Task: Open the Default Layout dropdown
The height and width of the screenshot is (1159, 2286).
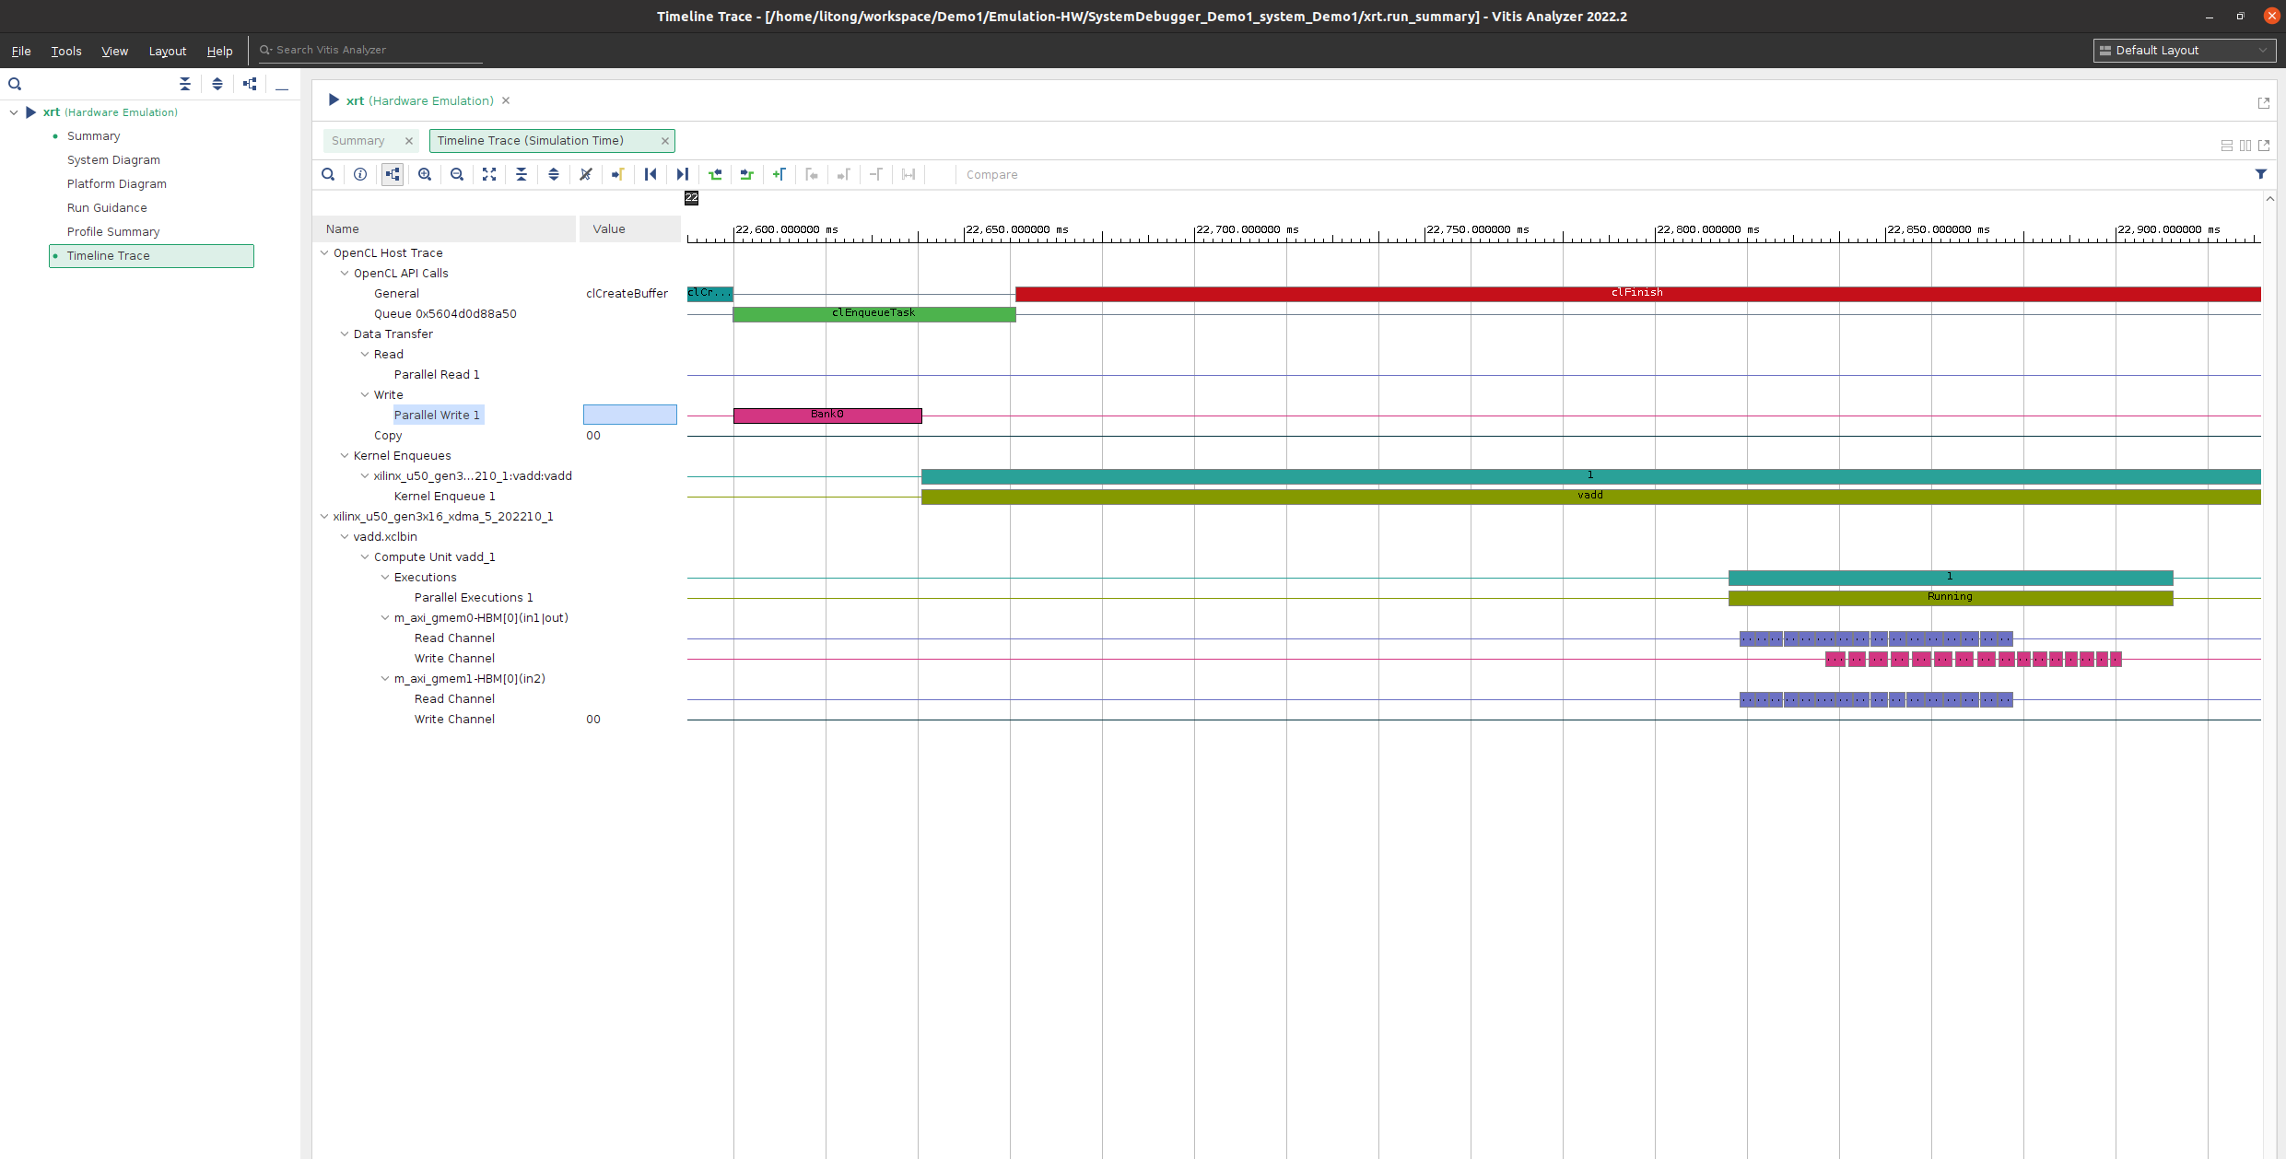Action: pos(2184,51)
